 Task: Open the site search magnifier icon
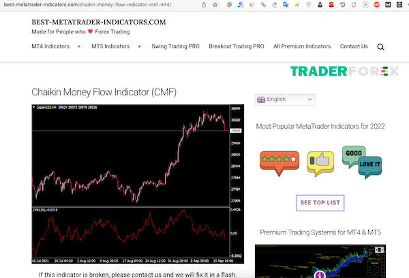coord(380,47)
